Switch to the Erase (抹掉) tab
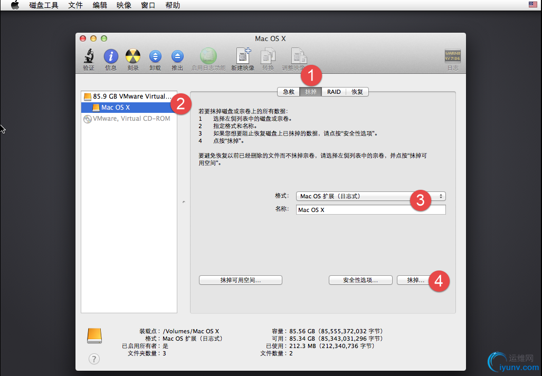The width and height of the screenshot is (542, 376). coord(311,92)
